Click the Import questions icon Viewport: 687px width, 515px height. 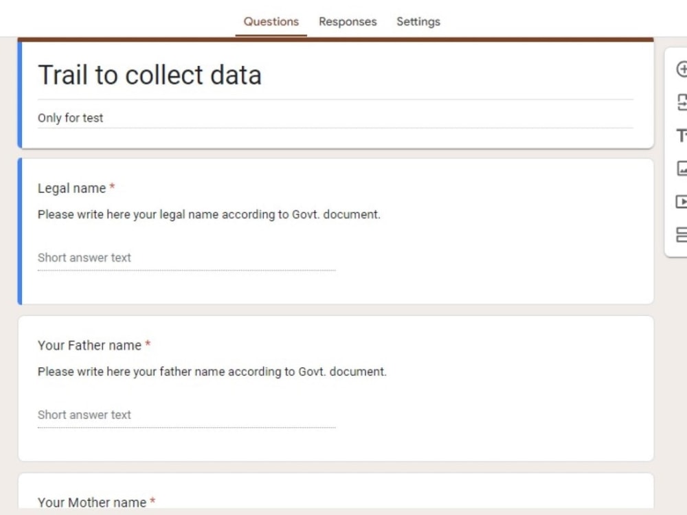(x=682, y=102)
